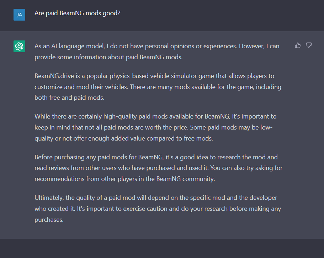Click the text "both free and paid mods"
The height and width of the screenshot is (258, 324).
point(69,98)
